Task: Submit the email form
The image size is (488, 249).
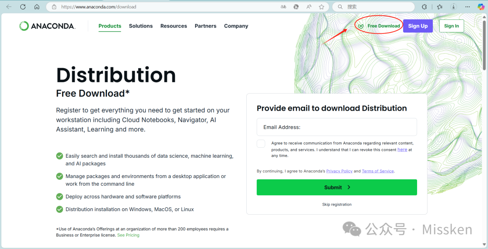Action: [x=337, y=188]
